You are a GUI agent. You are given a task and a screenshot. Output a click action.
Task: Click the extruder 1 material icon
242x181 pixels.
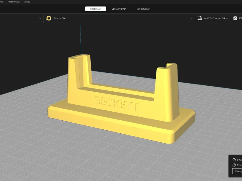[x=49, y=18]
